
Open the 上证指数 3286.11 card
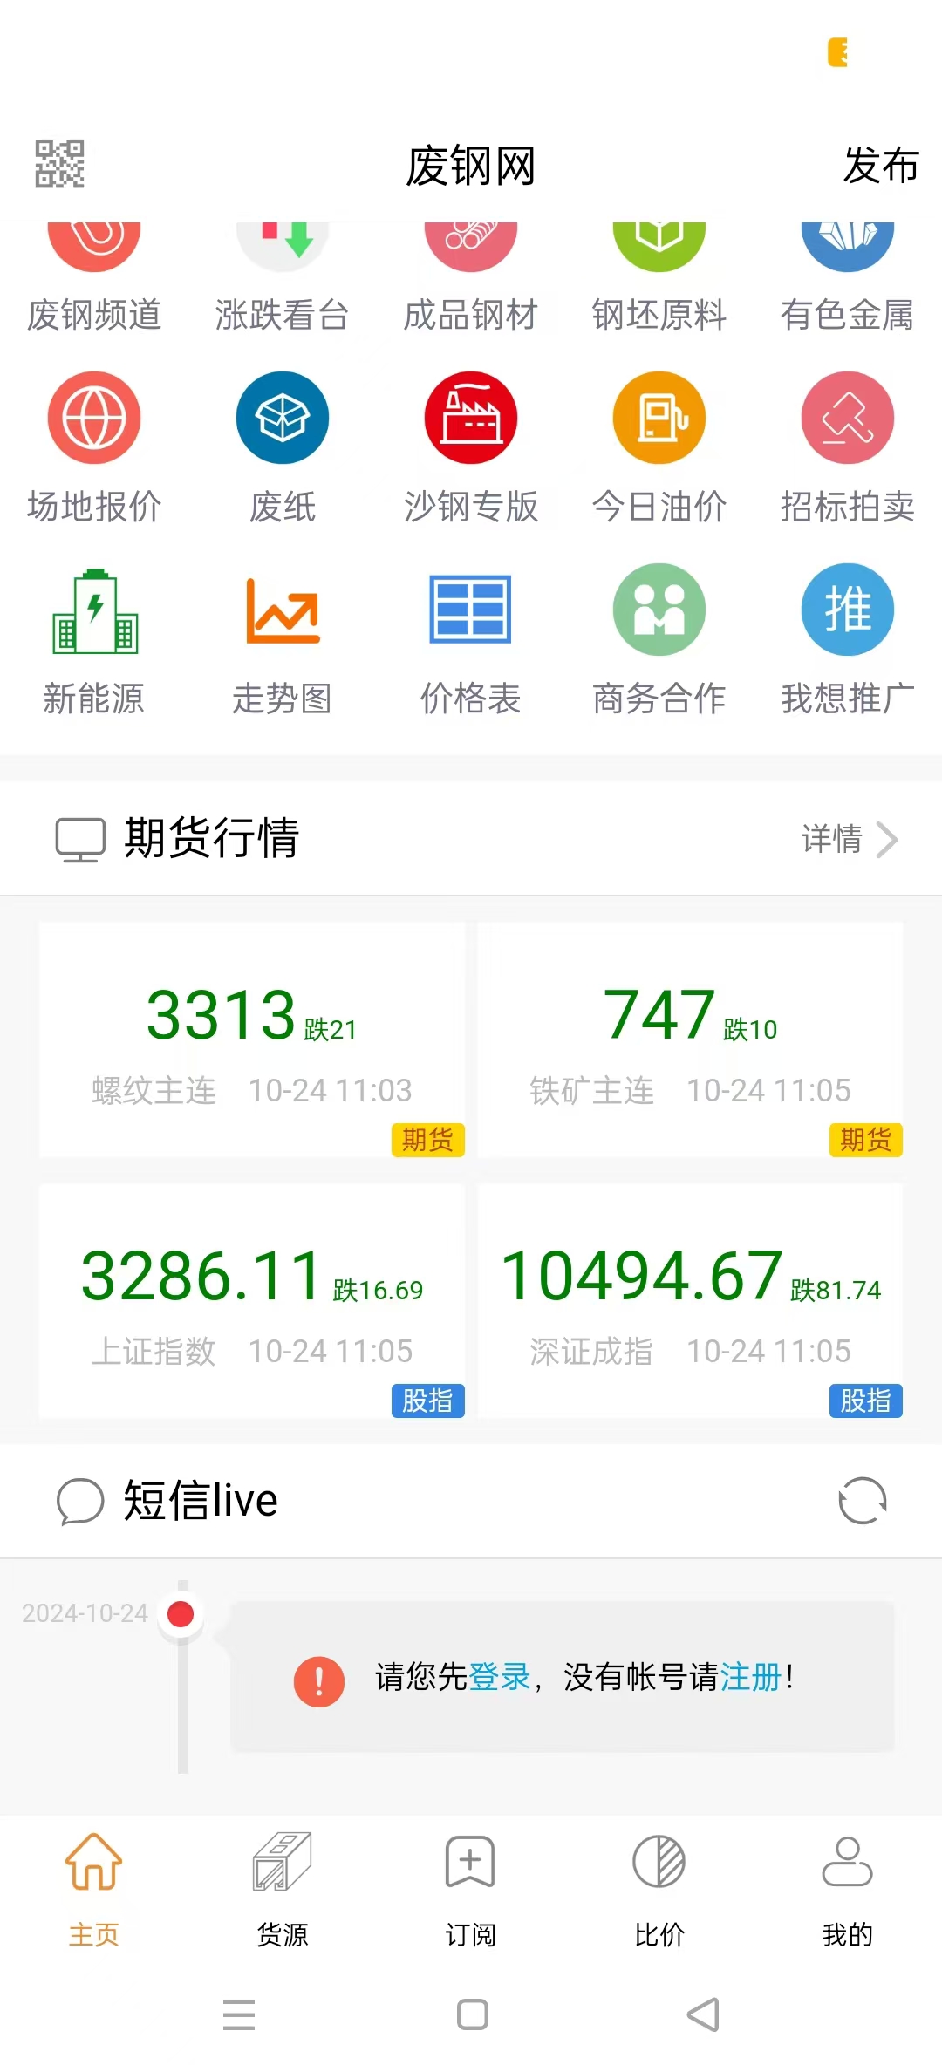(x=251, y=1300)
